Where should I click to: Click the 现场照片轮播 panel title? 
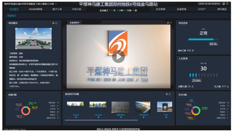(72, 94)
